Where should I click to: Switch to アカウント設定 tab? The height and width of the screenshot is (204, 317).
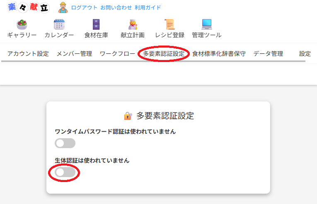tap(28, 54)
